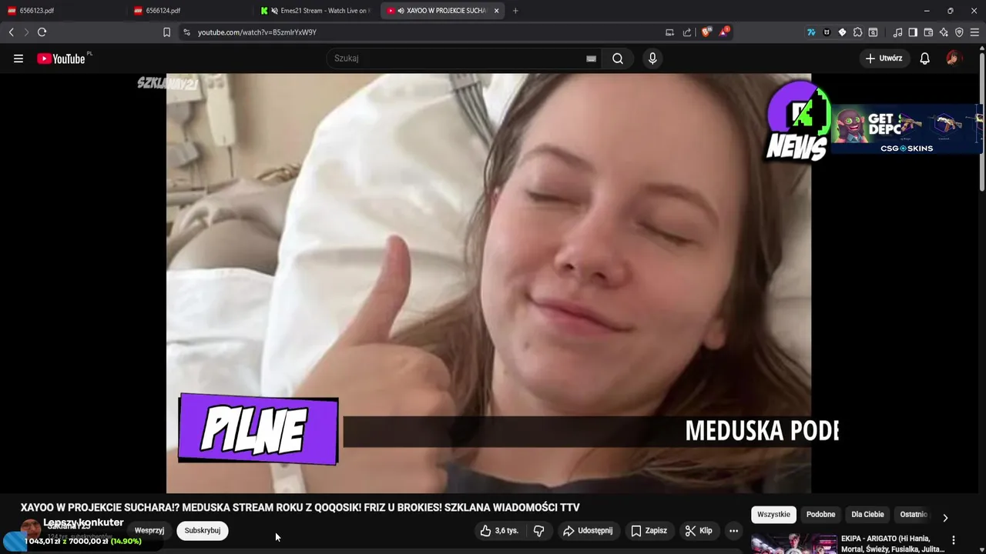Screen dimensions: 986x554
Task: Click the address bar URL
Action: [x=257, y=32]
